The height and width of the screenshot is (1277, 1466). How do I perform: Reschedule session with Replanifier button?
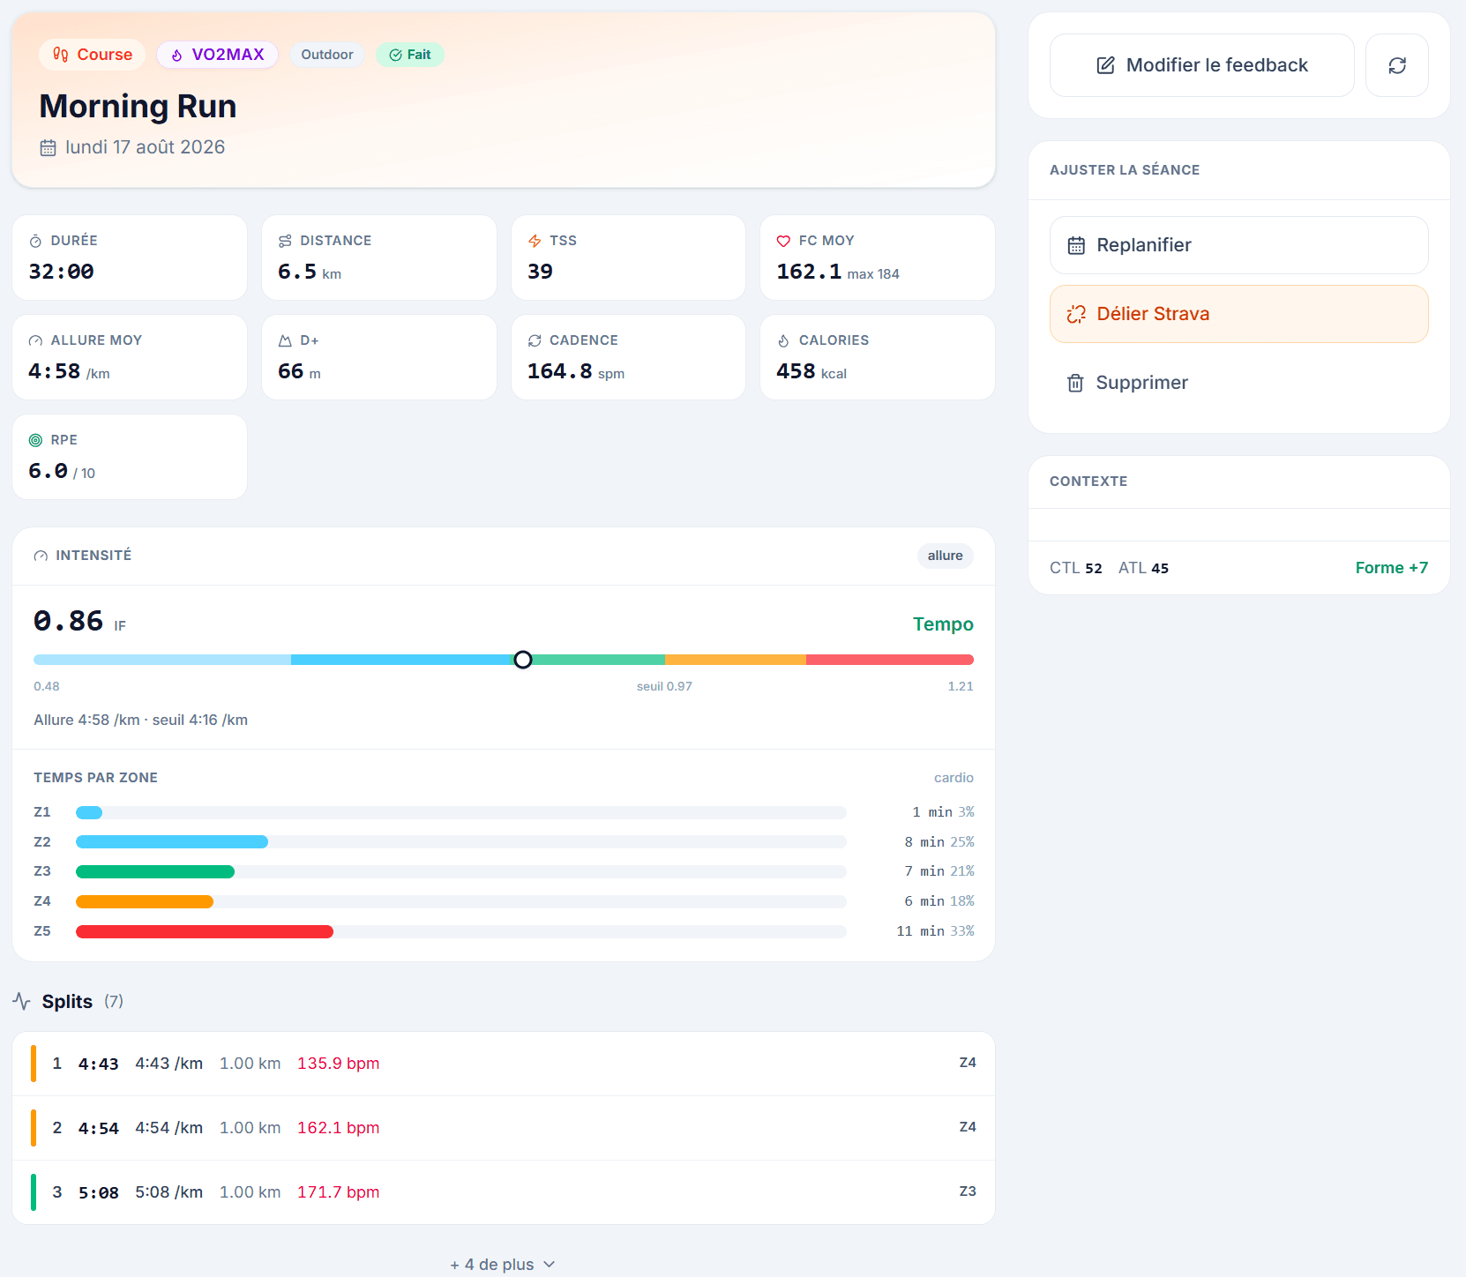(x=1239, y=245)
